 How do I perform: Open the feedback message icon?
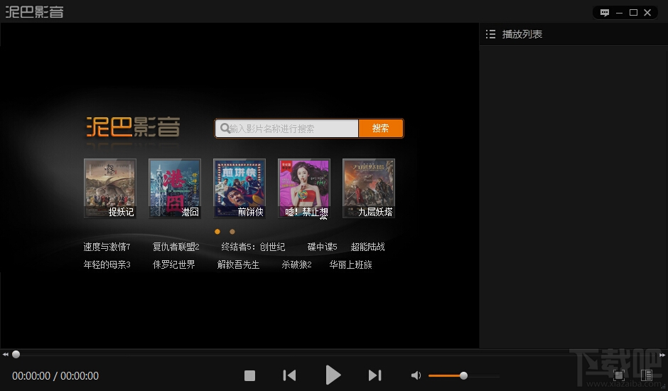(605, 12)
